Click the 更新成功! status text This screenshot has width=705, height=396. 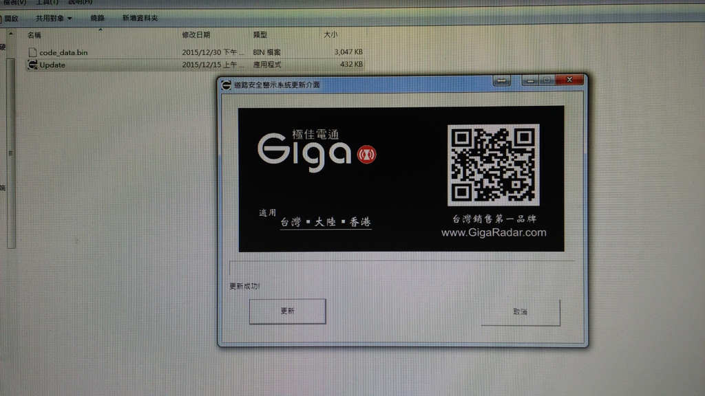point(244,286)
